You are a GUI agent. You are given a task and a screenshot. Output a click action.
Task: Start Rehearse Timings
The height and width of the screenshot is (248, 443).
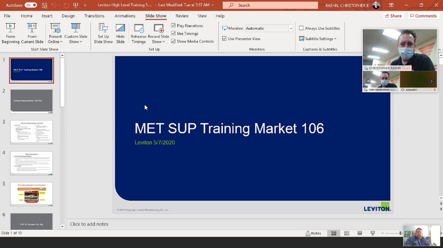tap(138, 33)
